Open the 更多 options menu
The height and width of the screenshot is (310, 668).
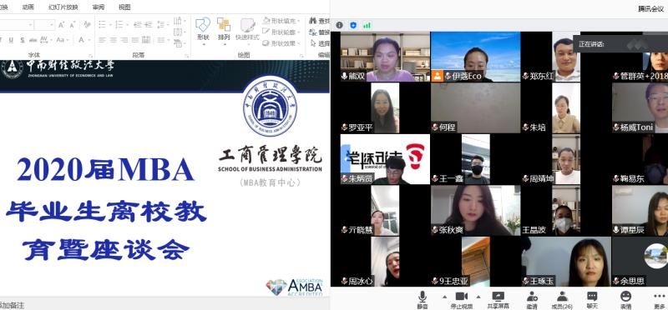659,299
